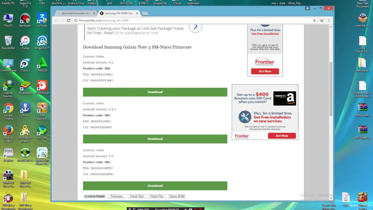Open 3uTools desktop icon
373x210 pixels.
point(42,20)
